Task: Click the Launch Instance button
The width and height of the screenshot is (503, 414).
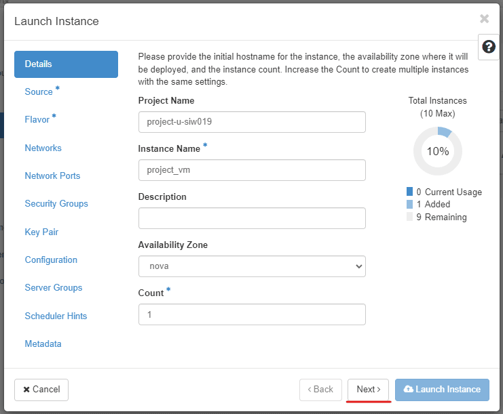Action: [x=442, y=390]
